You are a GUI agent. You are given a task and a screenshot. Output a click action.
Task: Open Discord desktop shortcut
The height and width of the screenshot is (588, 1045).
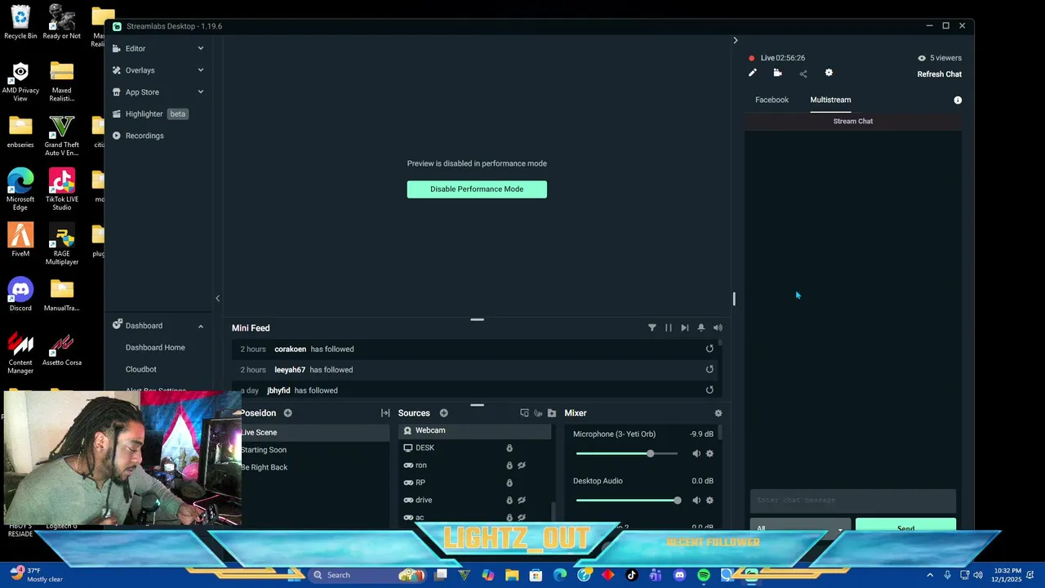tap(20, 294)
